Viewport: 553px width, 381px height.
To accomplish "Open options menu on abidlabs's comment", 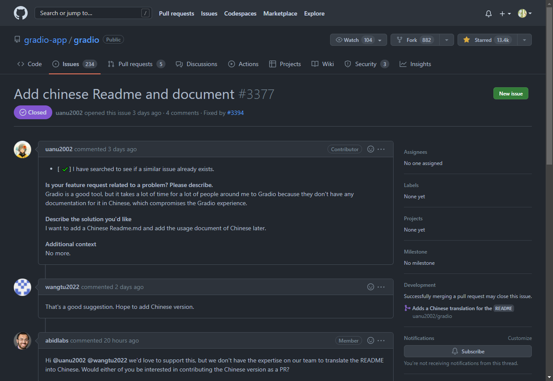I will (381, 340).
